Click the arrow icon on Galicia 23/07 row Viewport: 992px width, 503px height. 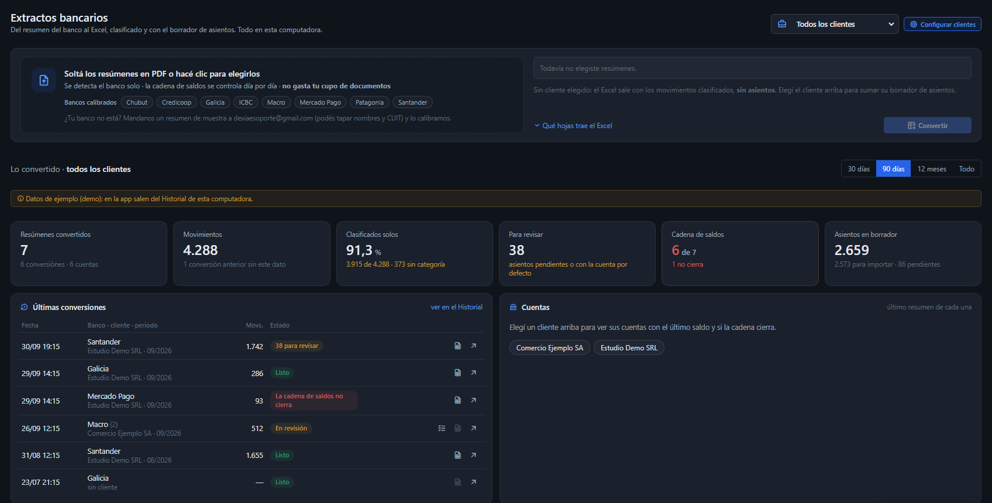point(474,482)
